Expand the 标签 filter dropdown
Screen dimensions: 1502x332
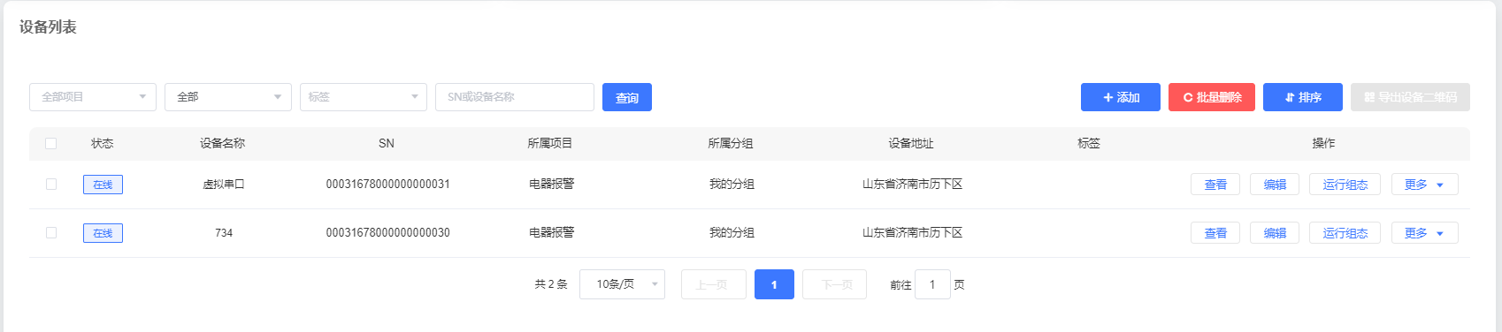point(364,97)
